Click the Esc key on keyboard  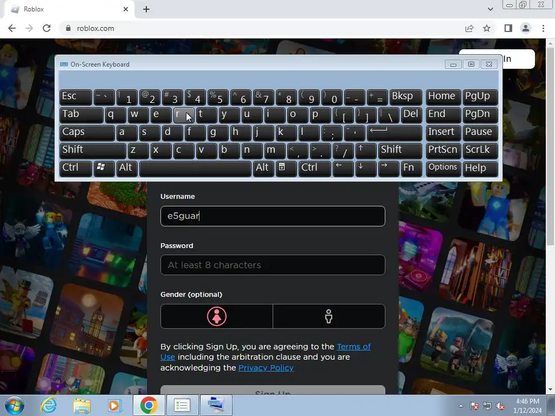tap(76, 97)
